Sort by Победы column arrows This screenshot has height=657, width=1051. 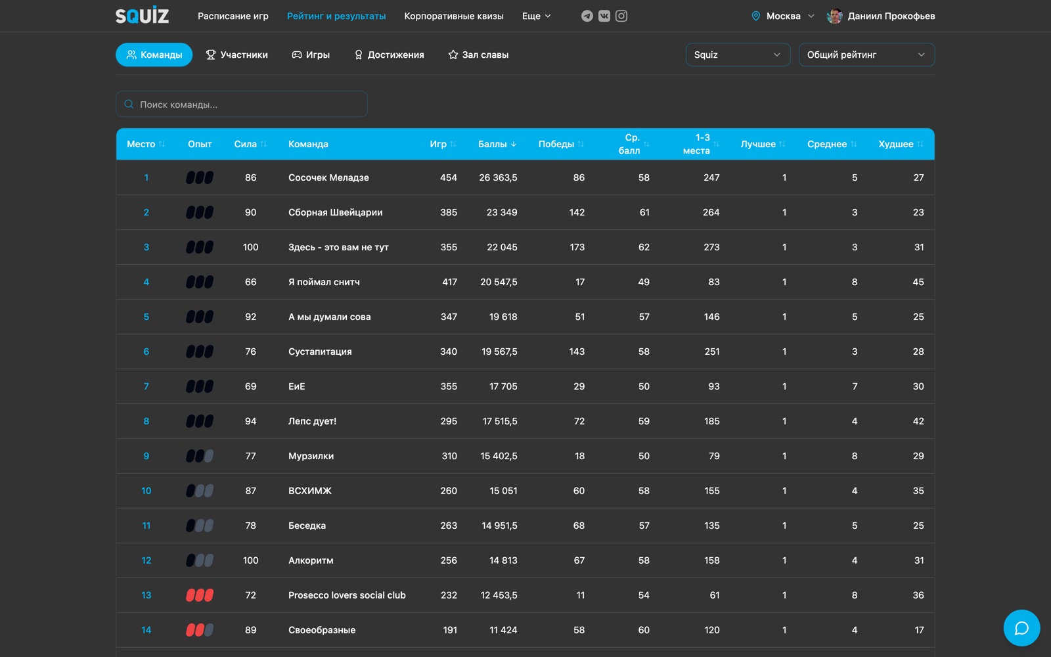[581, 144]
